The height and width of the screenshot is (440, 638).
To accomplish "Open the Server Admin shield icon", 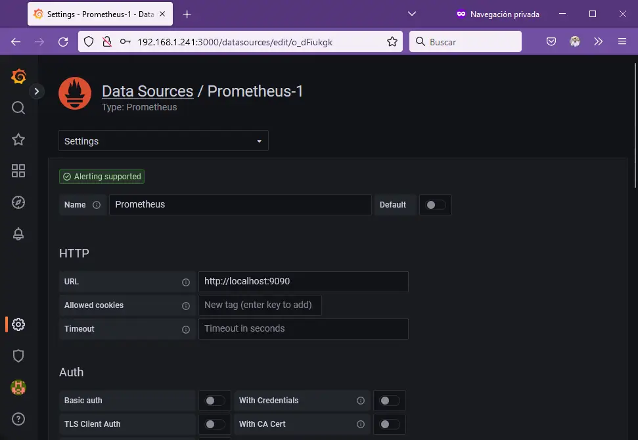I will coord(18,356).
